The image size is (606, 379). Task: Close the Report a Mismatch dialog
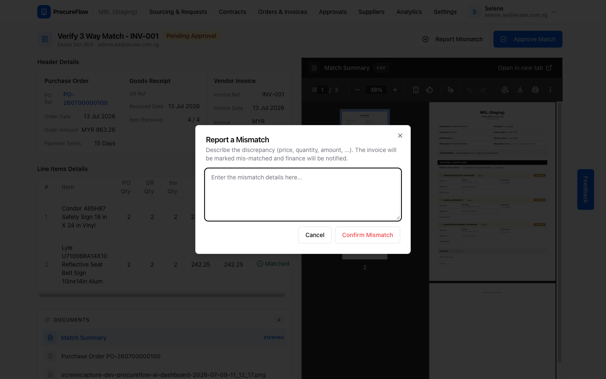pos(400,136)
